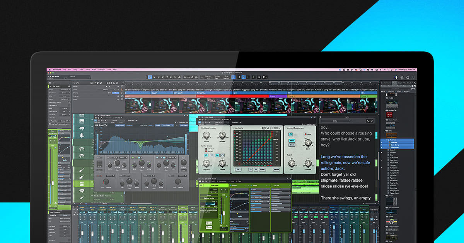Screen dimensions: 464x243
Task: Click the Vocoder Attack knob
Action: coord(206,135)
